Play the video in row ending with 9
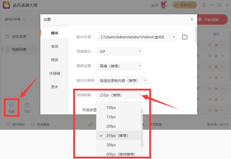This screenshot has width=231, height=159. [210, 56]
